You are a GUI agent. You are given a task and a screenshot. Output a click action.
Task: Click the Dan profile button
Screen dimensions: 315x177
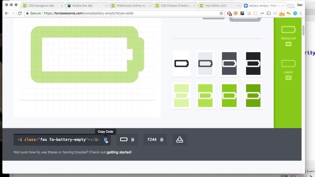pyautogui.click(x=300, y=5)
